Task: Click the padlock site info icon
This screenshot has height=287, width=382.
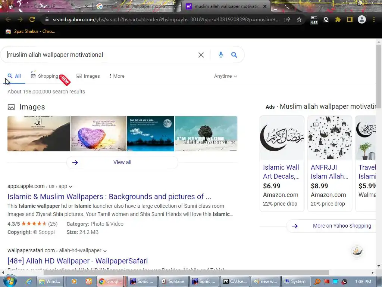Action: pyautogui.click(x=47, y=19)
